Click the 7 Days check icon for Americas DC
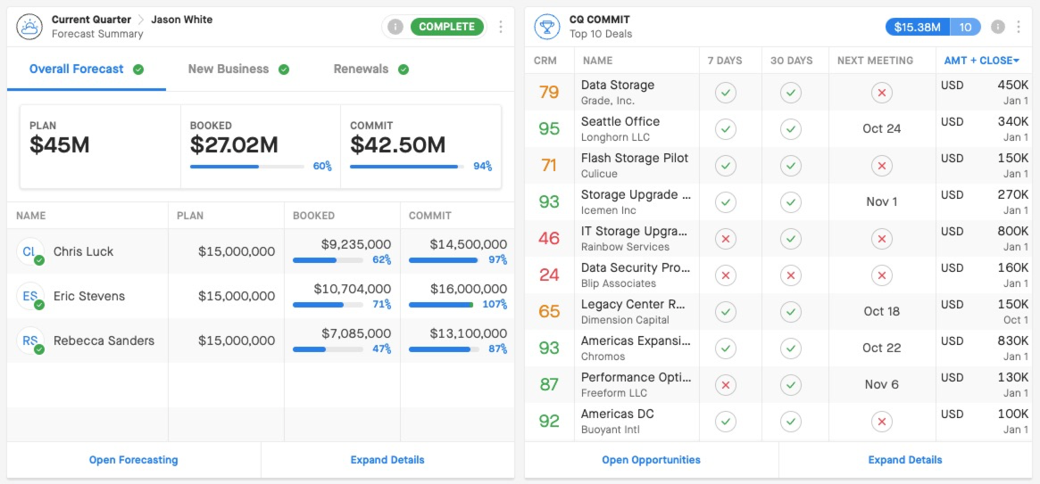The height and width of the screenshot is (484, 1040). click(x=726, y=421)
